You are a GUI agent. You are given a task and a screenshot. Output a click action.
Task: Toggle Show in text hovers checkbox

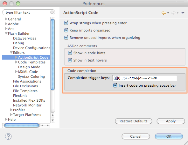pos(70,60)
